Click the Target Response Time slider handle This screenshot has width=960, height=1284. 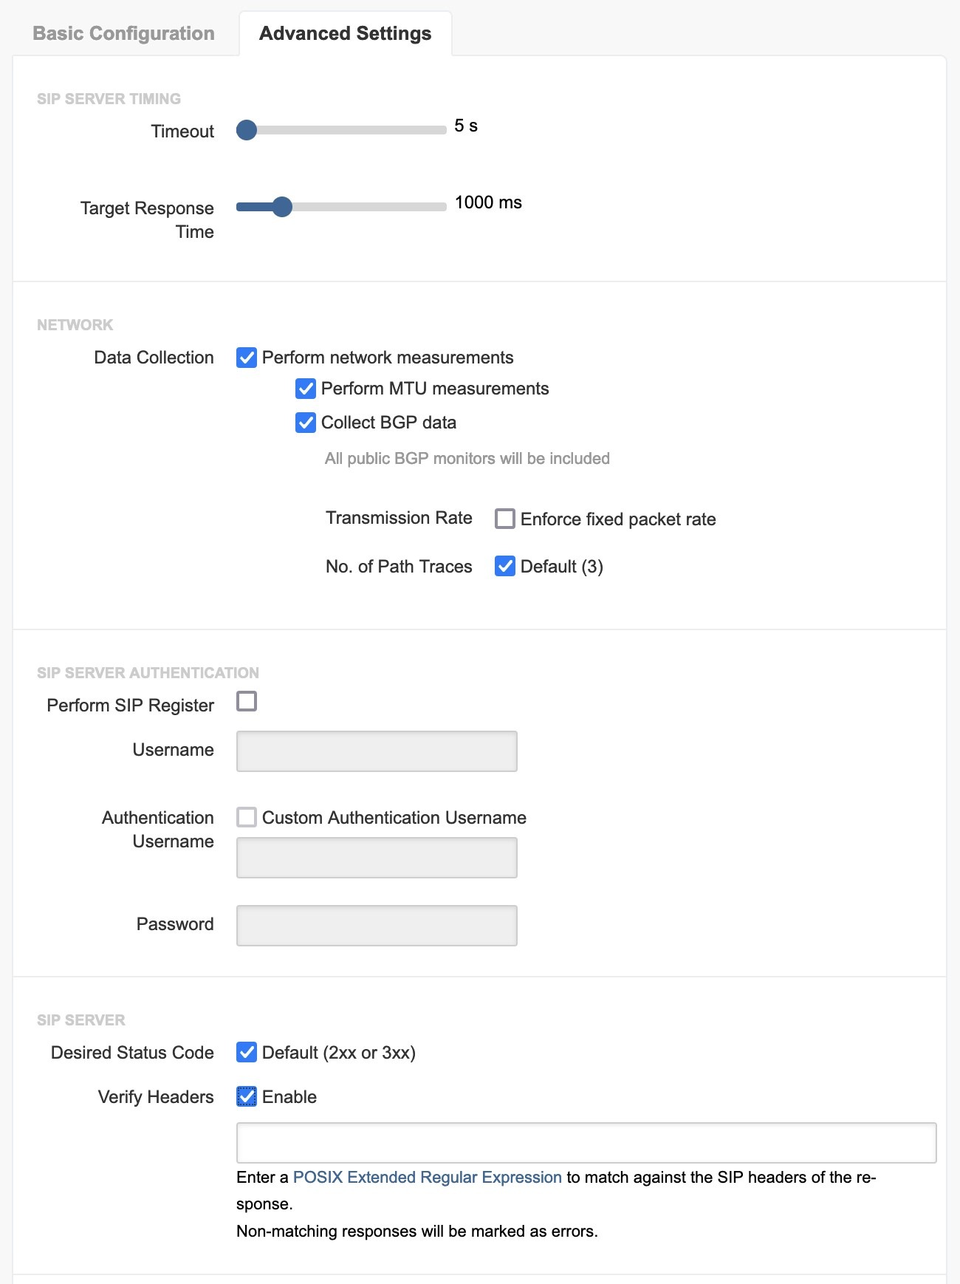pos(282,207)
